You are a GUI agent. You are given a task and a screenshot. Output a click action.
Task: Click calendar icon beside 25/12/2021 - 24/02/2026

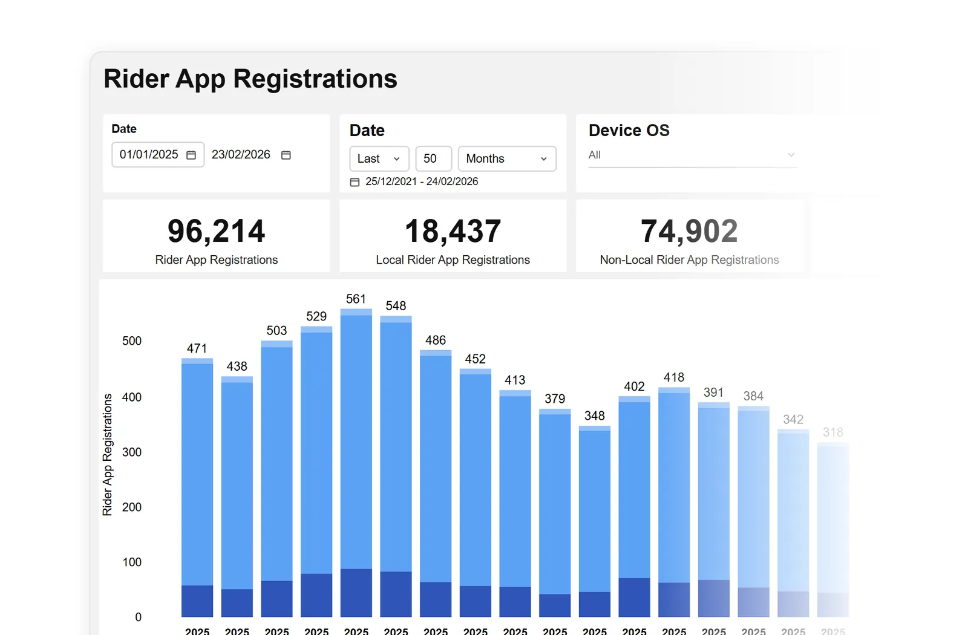point(355,182)
